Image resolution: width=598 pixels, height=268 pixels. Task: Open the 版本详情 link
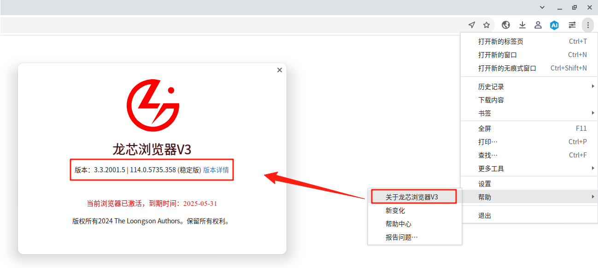216,170
